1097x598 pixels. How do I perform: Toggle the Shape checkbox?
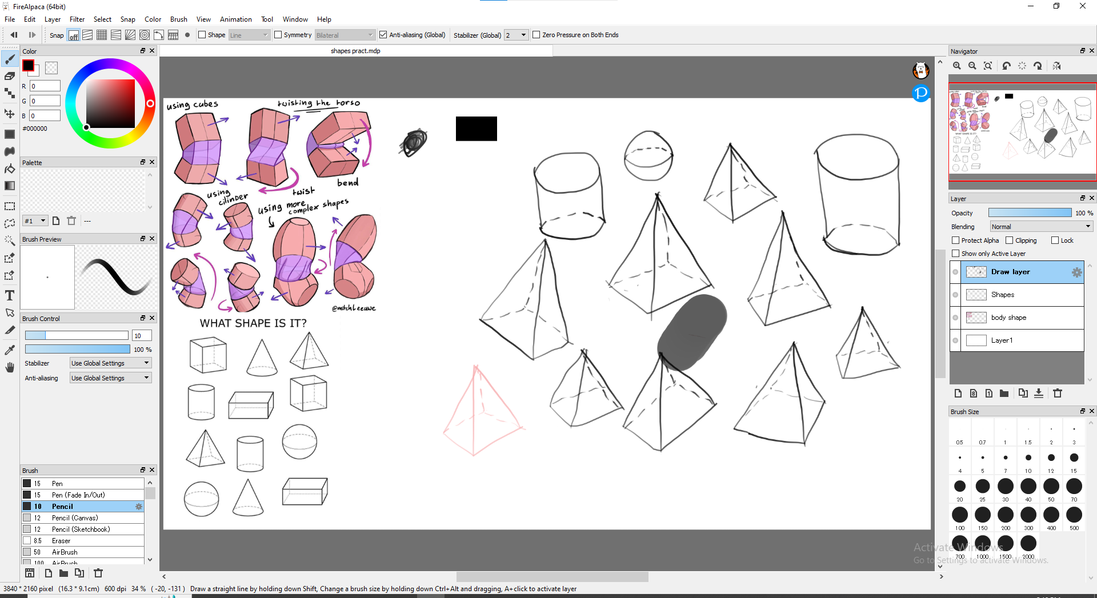click(202, 35)
